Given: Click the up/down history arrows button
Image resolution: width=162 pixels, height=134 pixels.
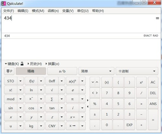Looking at the screenshot, I should [x=95, y=82].
